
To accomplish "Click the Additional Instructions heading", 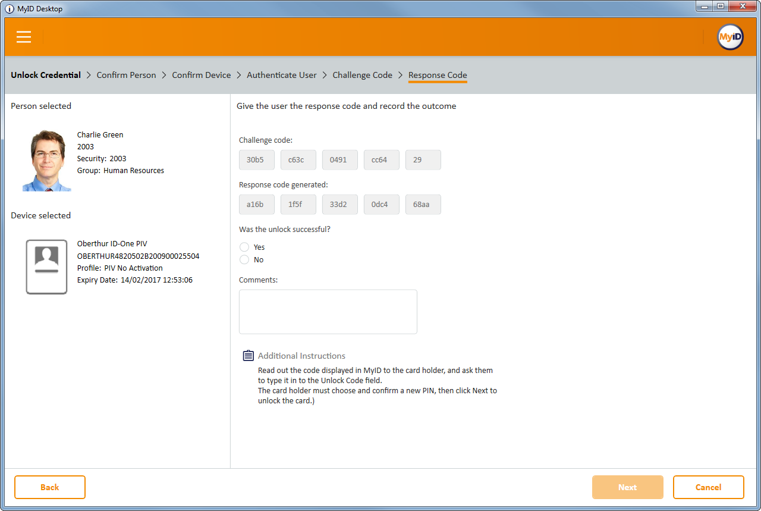I will [301, 356].
